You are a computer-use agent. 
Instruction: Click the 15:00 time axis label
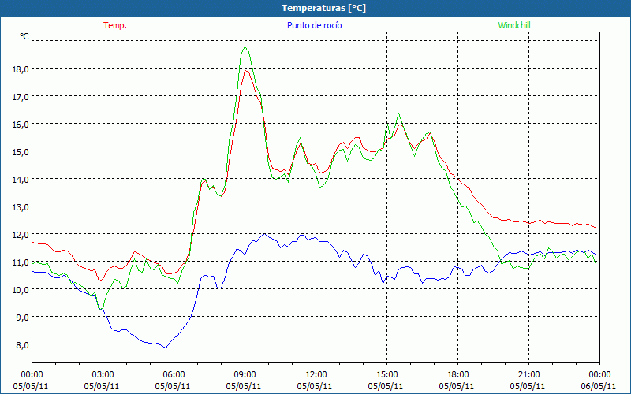386,375
